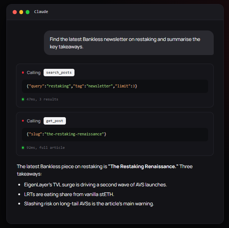Click the green maximize window dot

pos(28,12)
